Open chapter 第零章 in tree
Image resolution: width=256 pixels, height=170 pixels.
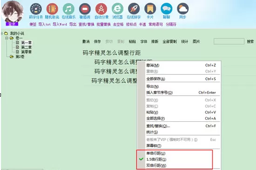click(26, 52)
